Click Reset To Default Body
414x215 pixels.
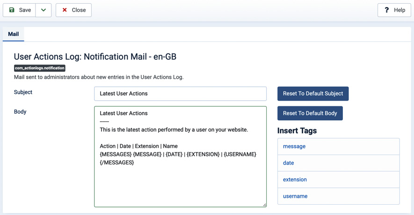(310, 113)
